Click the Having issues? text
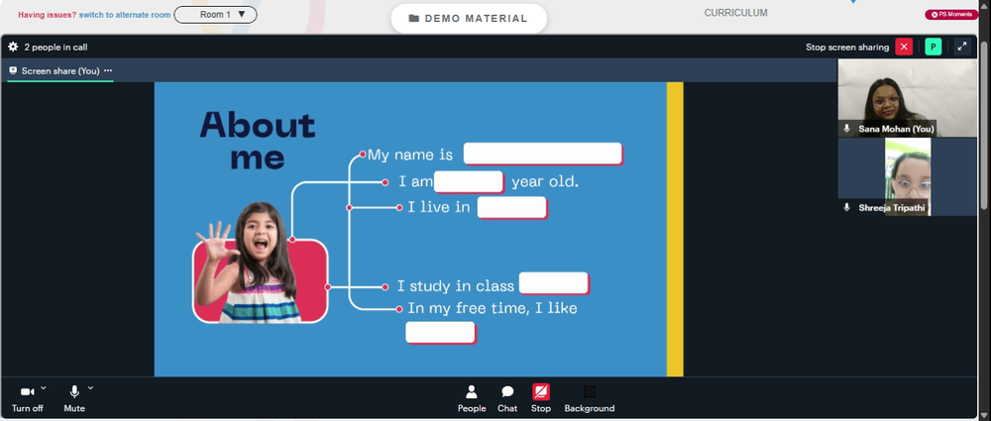991x421 pixels. (48, 15)
